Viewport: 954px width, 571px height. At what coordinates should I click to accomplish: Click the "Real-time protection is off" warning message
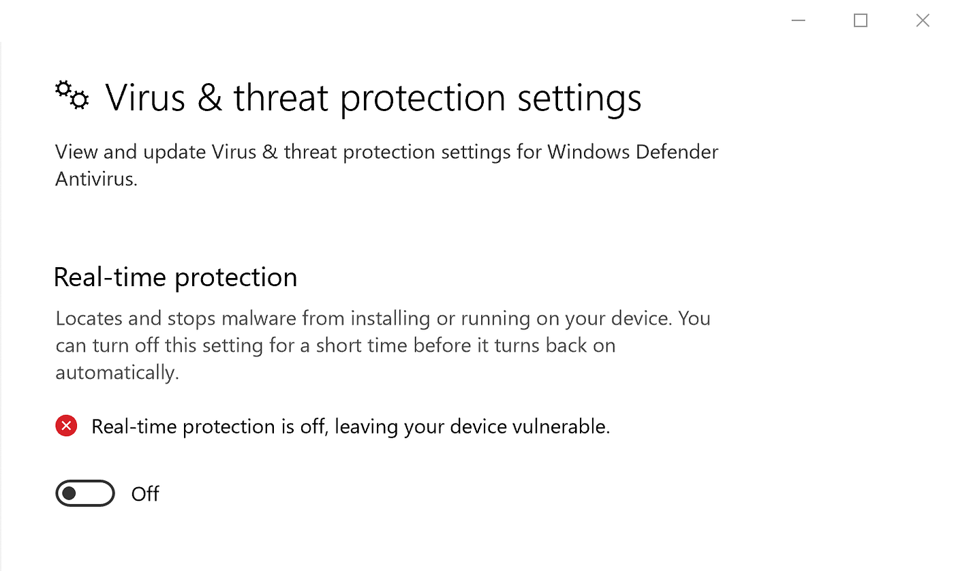click(x=350, y=427)
